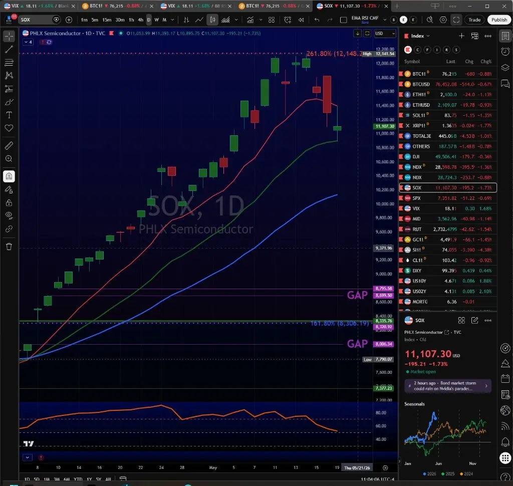Select the crosshair cursor tool

(9, 36)
